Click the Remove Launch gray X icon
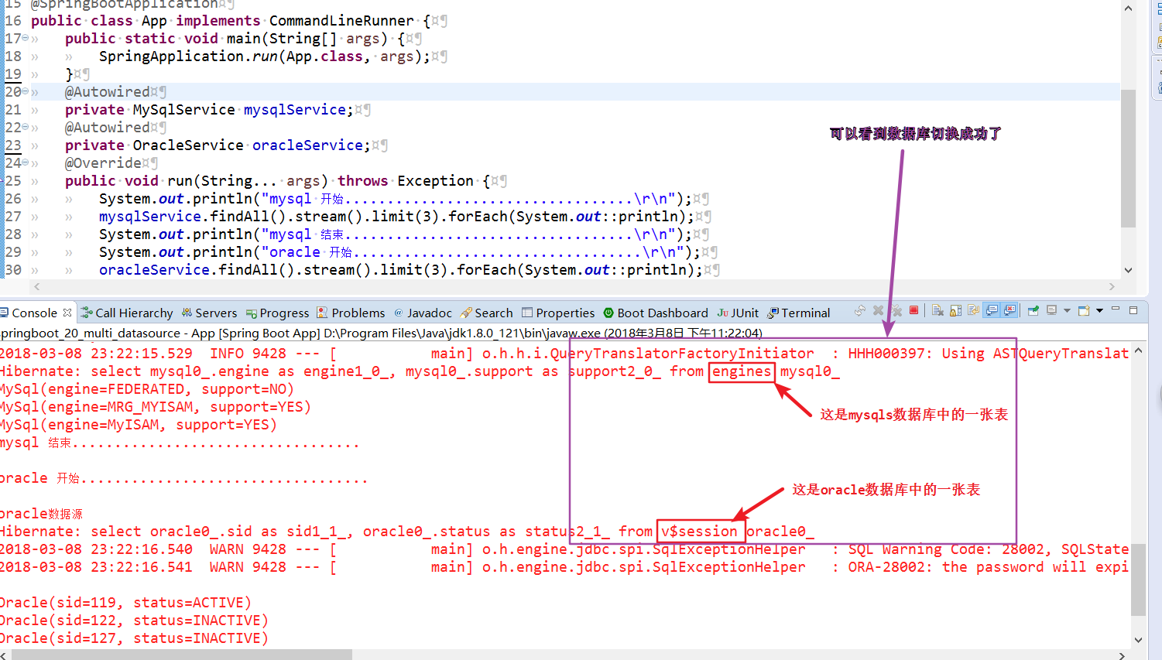 878,310
